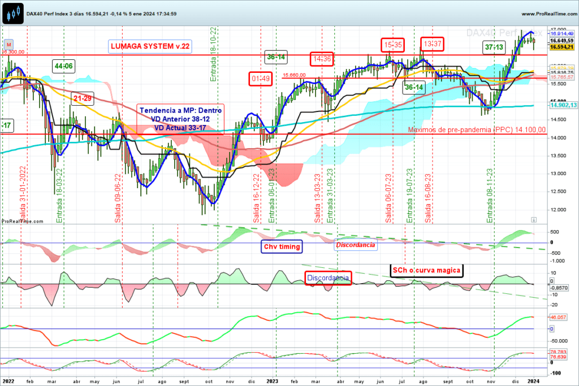Click the red '14-36' label box
Image resolution: width=579 pixels, height=386 pixels.
tap(322, 59)
